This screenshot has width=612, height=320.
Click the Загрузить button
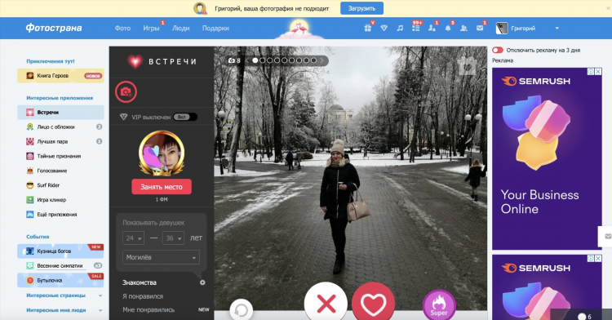point(361,8)
